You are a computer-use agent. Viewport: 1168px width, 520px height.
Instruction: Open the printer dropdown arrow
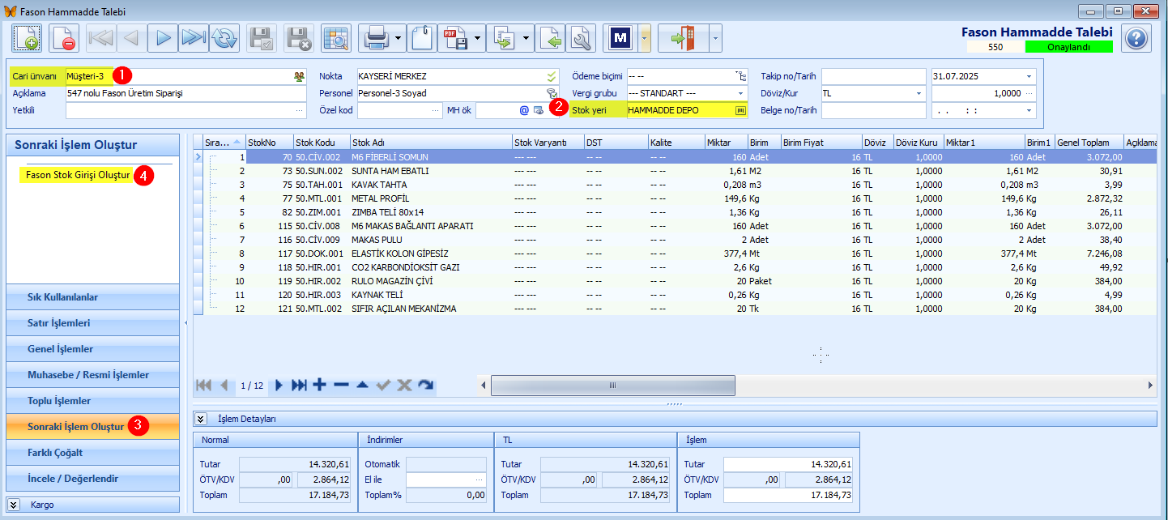click(x=399, y=38)
